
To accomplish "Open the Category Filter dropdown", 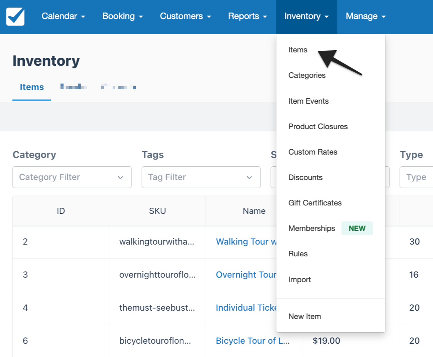I will (72, 177).
